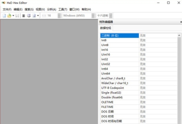Click the data inspector scrollbar up arrow

(x=179, y=35)
